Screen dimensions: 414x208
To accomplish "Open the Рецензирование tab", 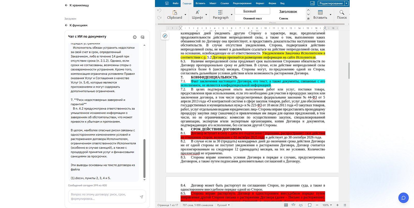I will point(242,3).
